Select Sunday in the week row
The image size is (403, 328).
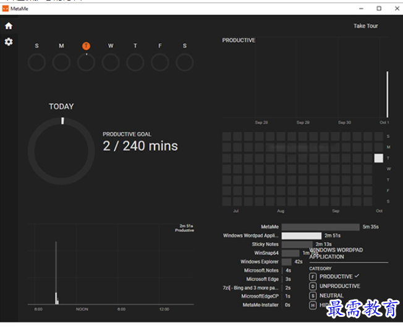coord(36,46)
